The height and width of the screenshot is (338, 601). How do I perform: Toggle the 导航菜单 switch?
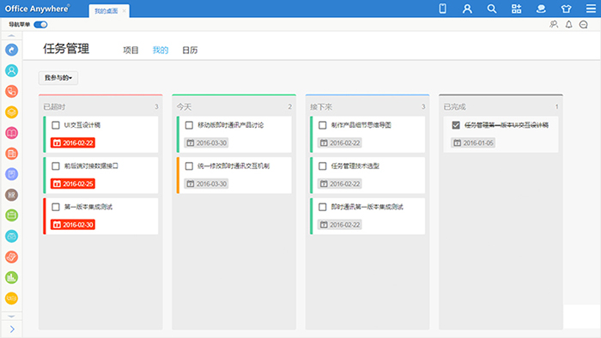click(x=40, y=25)
